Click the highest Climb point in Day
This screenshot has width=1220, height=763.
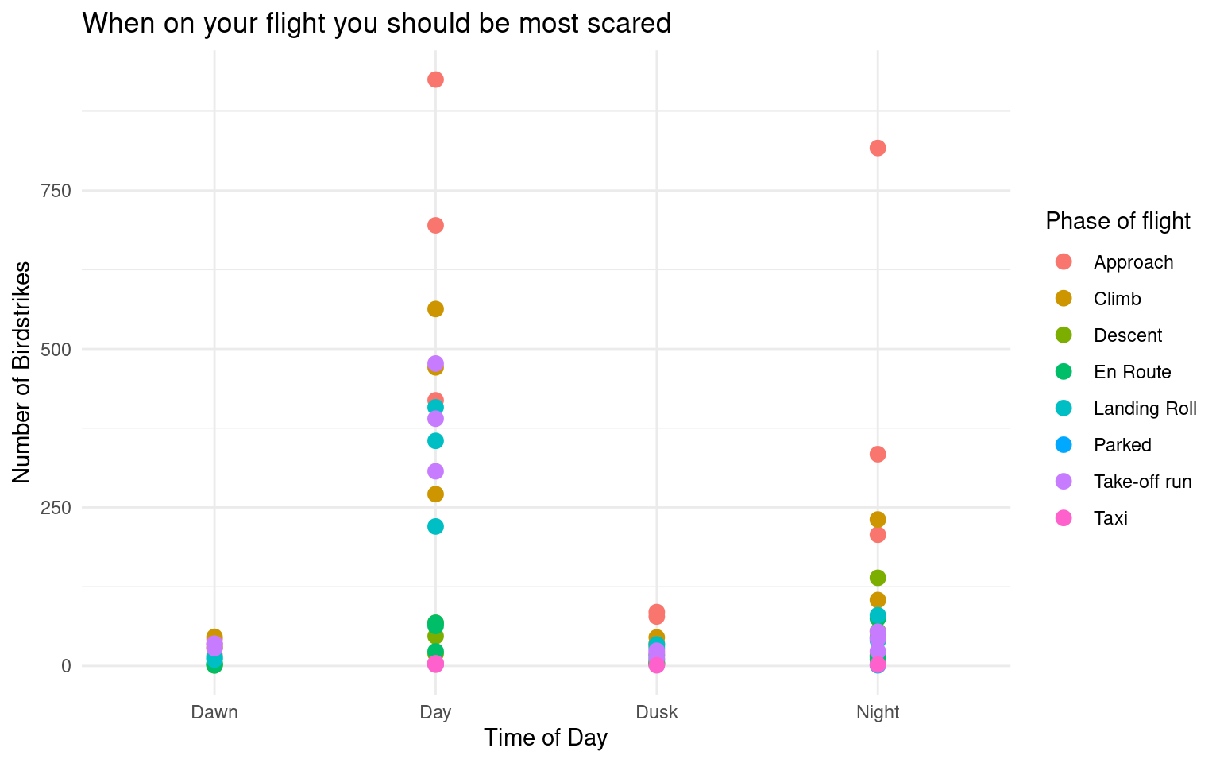[x=435, y=309]
